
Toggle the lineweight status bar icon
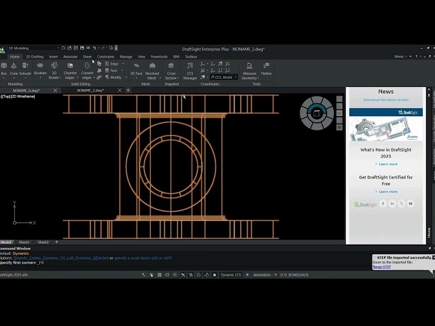click(198, 274)
